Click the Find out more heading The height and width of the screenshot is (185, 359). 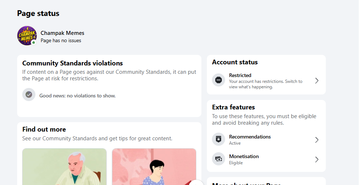44,129
